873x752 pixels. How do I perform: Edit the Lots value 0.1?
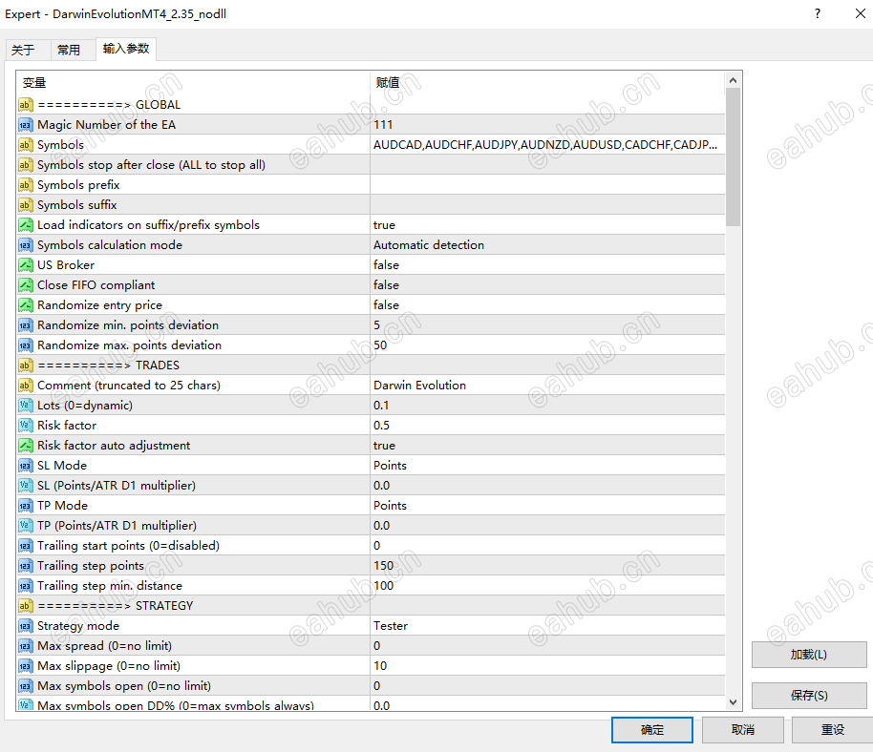click(548, 405)
